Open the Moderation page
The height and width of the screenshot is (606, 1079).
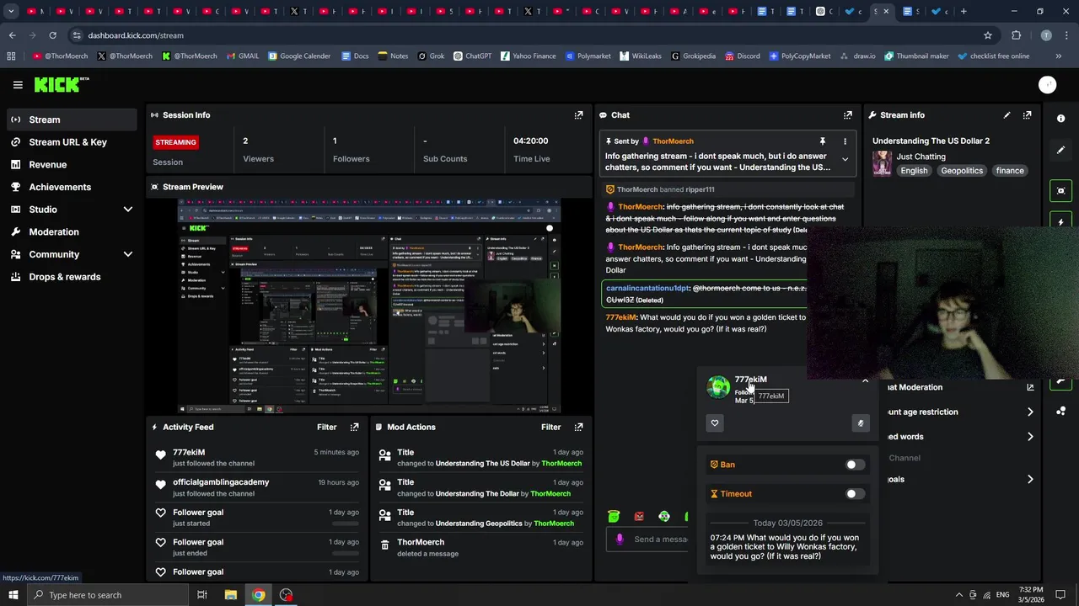click(x=72, y=231)
